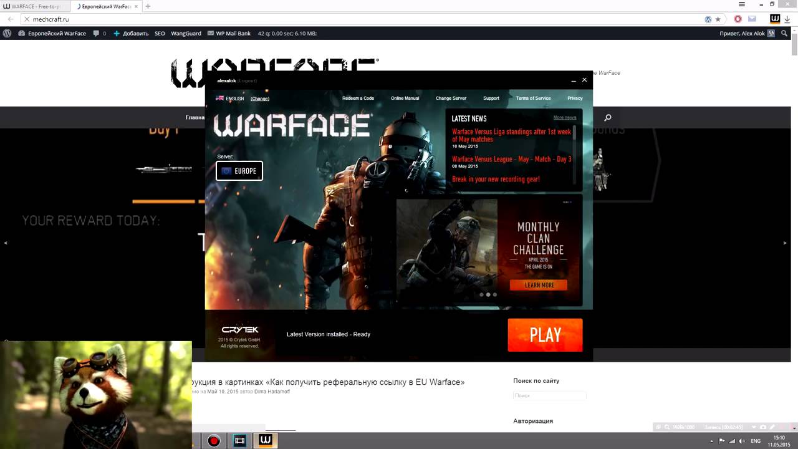The width and height of the screenshot is (798, 449).
Task: Stop page loading with the X icon
Action: click(26, 19)
